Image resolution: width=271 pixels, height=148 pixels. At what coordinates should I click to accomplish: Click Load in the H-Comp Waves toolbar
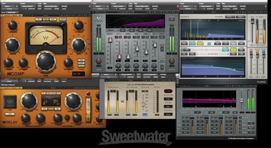(79, 15)
